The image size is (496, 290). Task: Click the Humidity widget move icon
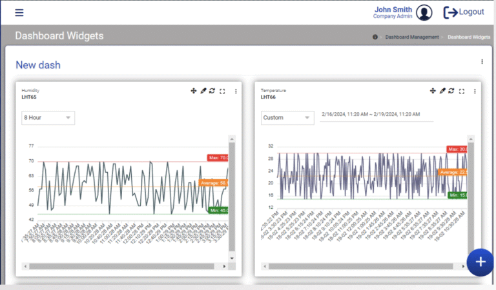(x=194, y=91)
